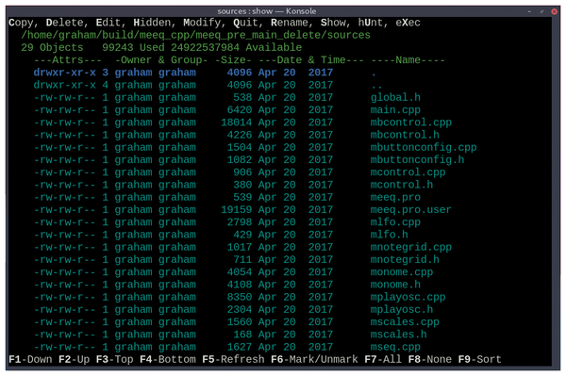566x376 pixels.
Task: Click the '24922537984 Available' text
Action: coord(236,47)
